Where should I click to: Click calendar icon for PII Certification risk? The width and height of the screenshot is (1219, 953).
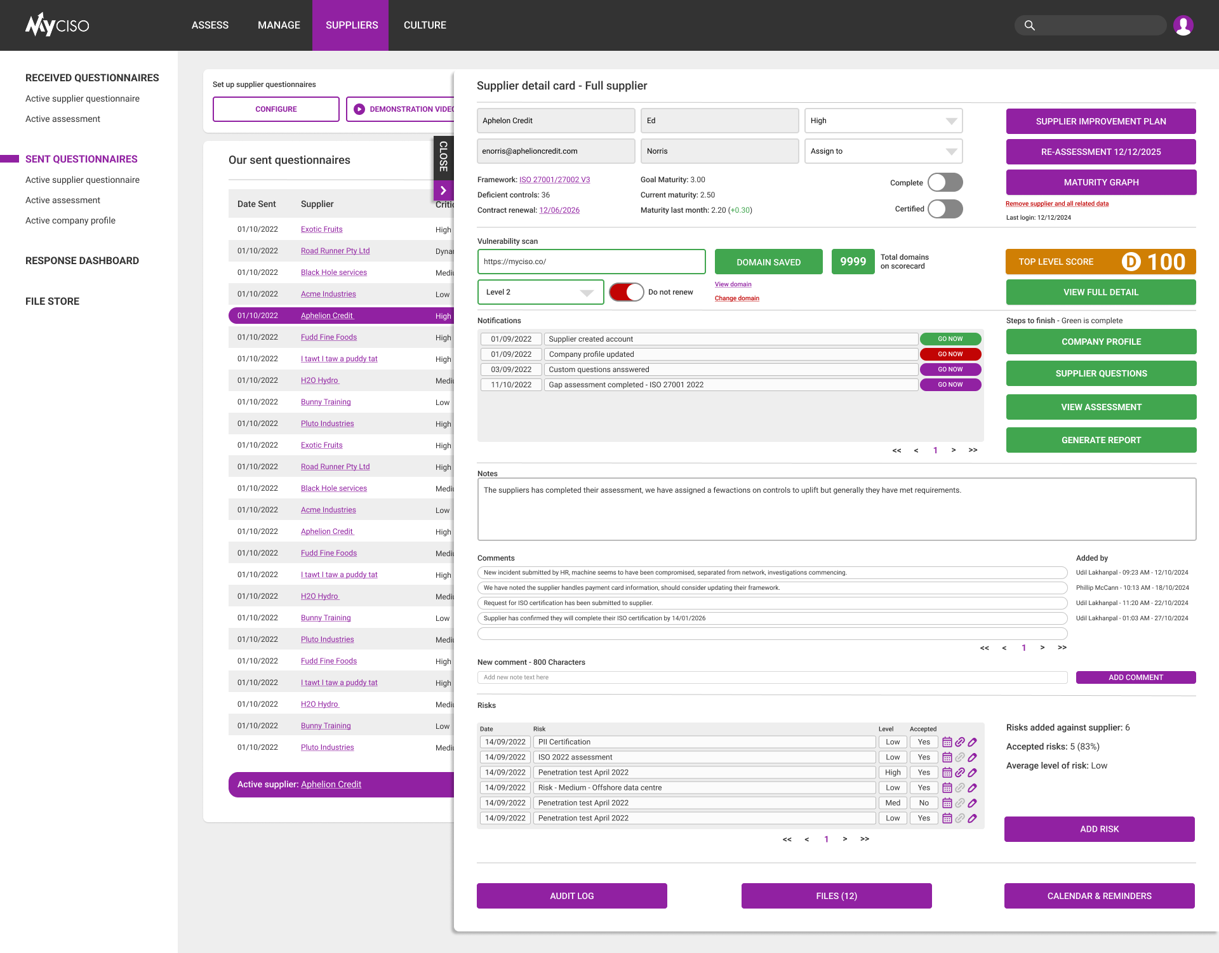coord(947,742)
